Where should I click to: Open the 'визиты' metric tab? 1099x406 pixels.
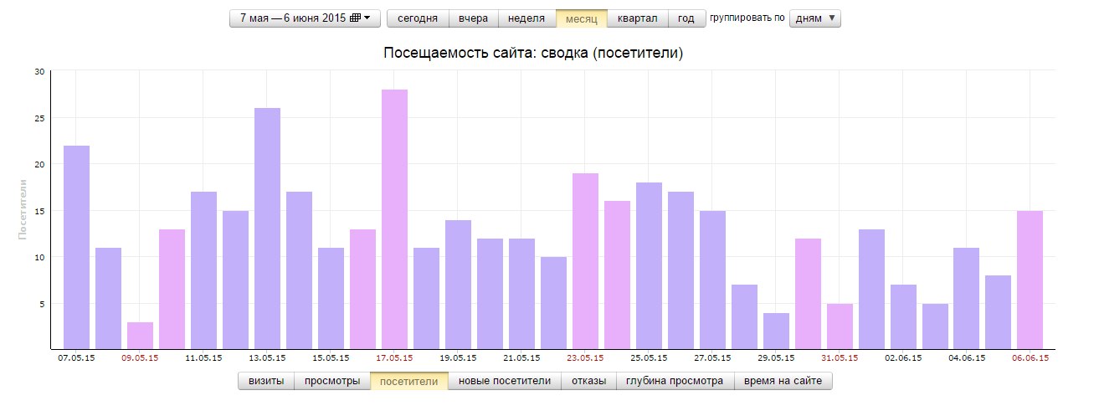(x=266, y=382)
